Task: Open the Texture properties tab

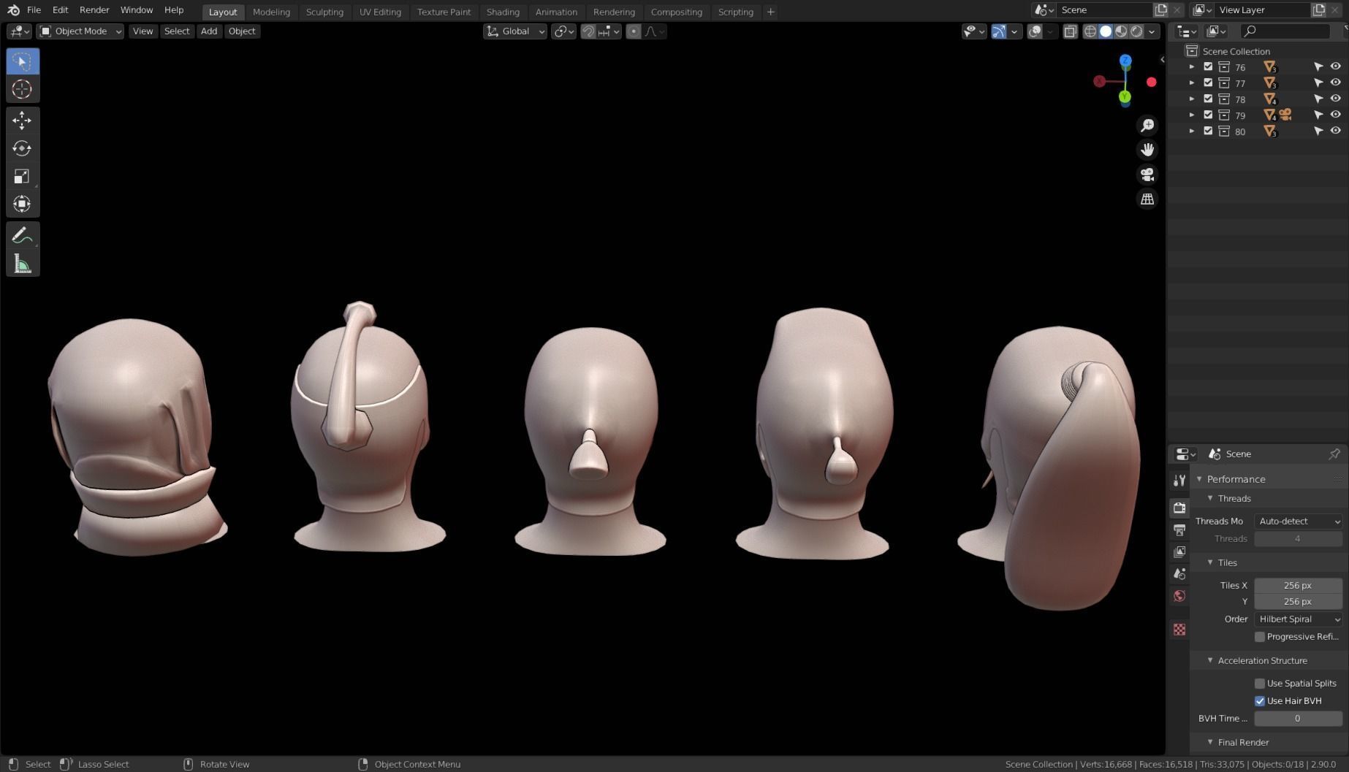Action: click(1179, 630)
